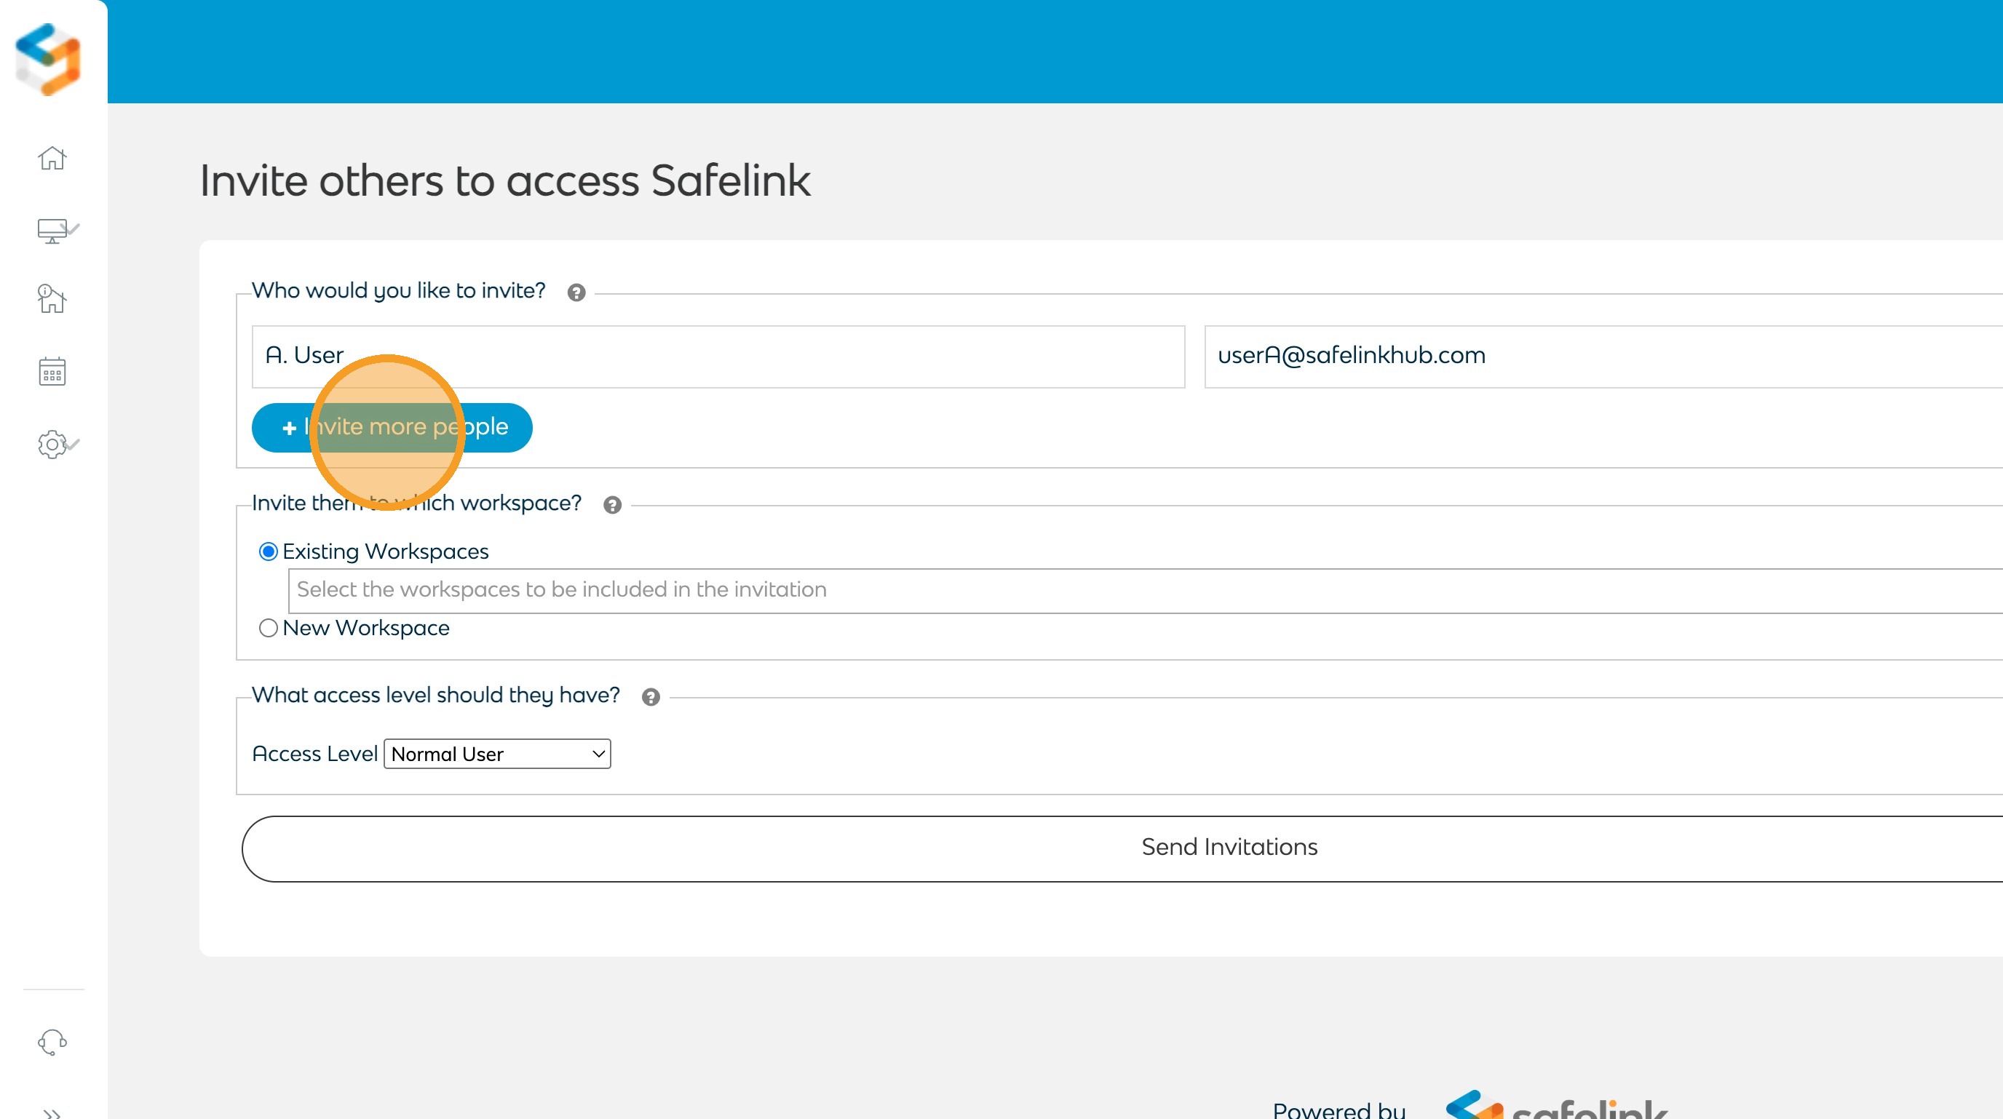Click the Send Invitations button
This screenshot has width=2003, height=1119.
click(x=1229, y=848)
